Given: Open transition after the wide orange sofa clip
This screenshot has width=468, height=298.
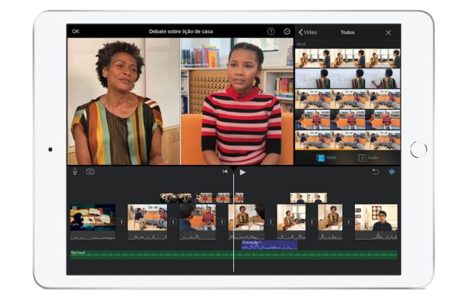Looking at the screenshot, I should coord(173,222).
